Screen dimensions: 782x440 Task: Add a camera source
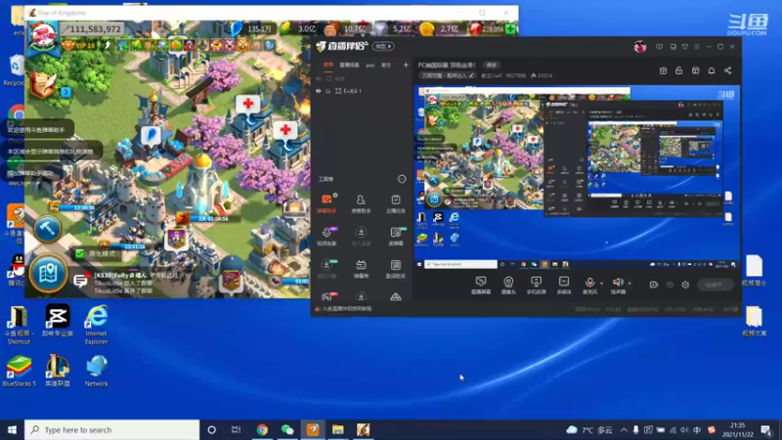pyautogui.click(x=508, y=286)
